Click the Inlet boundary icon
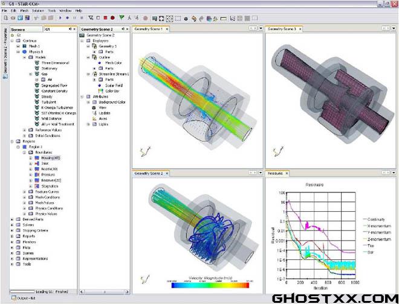 coord(37,163)
